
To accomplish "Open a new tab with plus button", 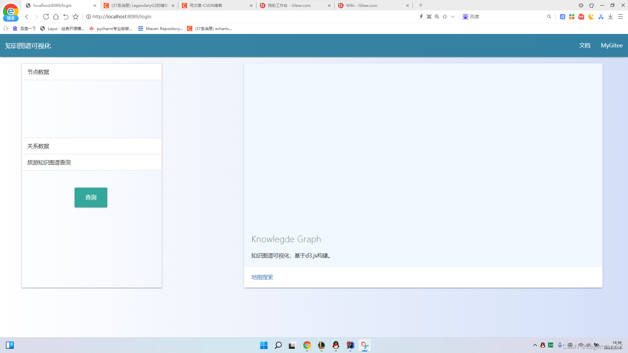I will pos(421,5).
